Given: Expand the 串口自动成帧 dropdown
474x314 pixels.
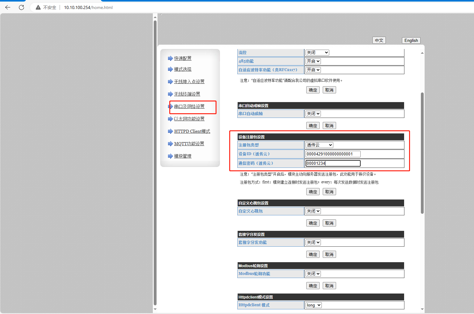Looking at the screenshot, I should (x=313, y=114).
